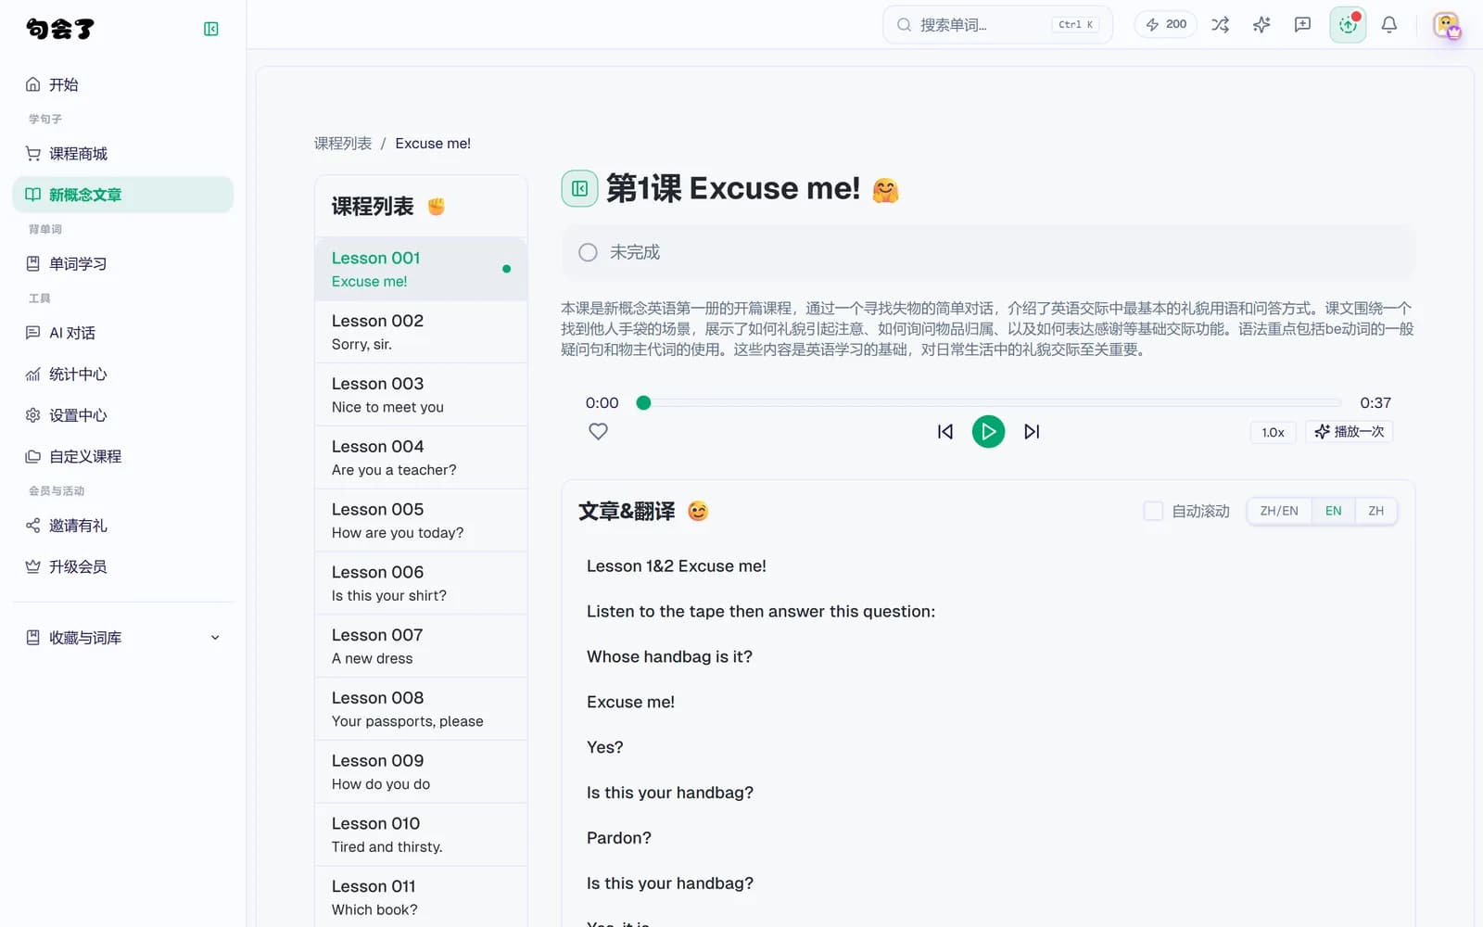Open 统计中心 statistics page
Viewport: 1483px width, 927px height.
click(x=123, y=375)
